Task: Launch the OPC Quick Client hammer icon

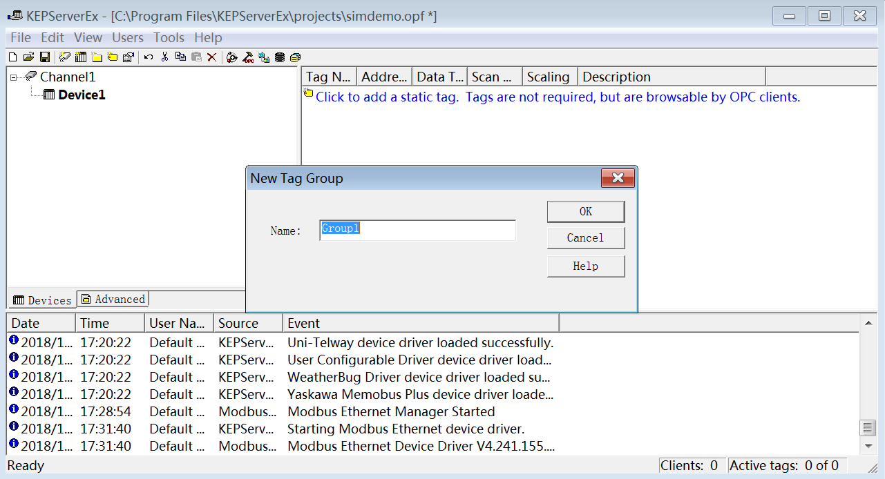Action: tap(247, 57)
